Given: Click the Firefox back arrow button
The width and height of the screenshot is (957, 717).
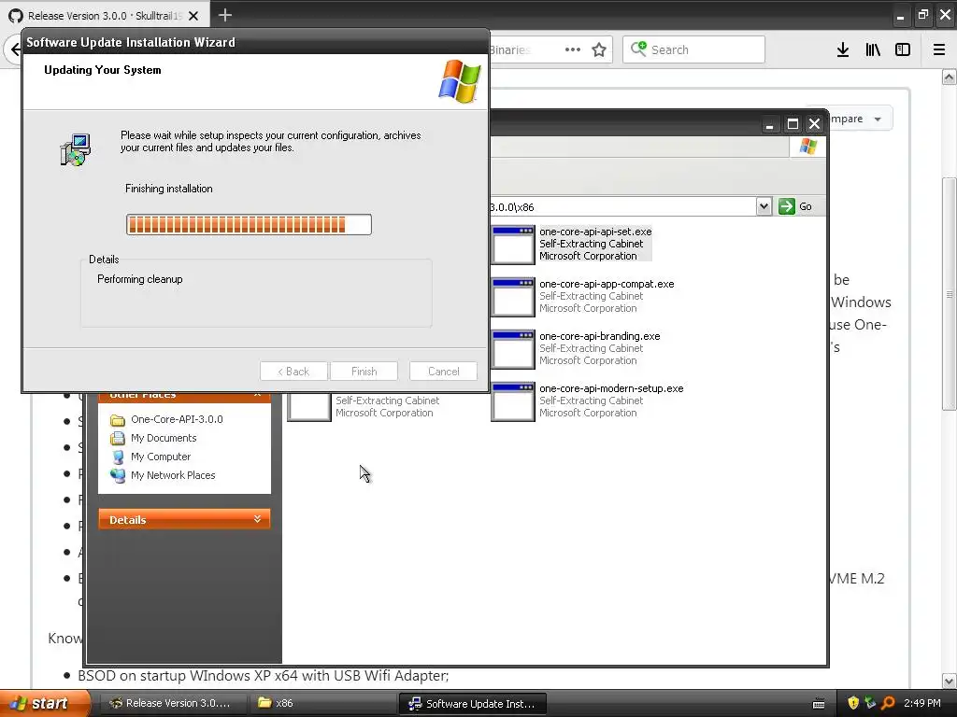Looking at the screenshot, I should pos(15,49).
